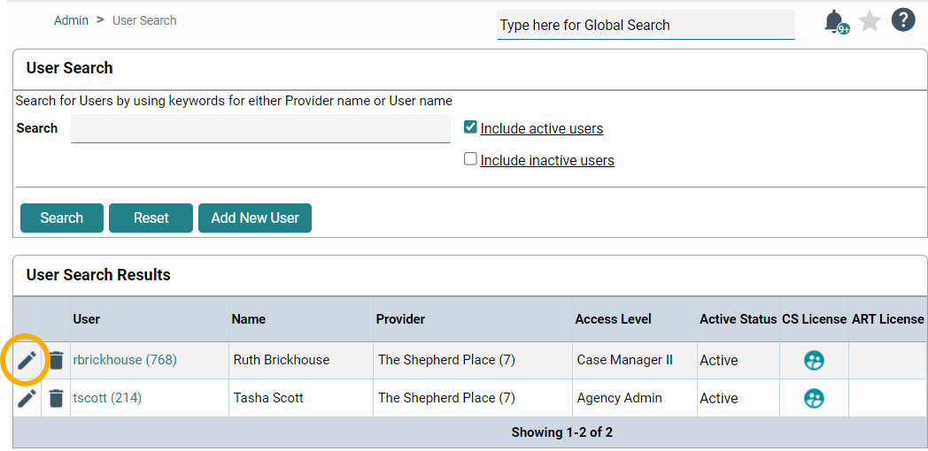Open the tscott (214) user link
Screen dimensions: 928x451
tap(107, 398)
